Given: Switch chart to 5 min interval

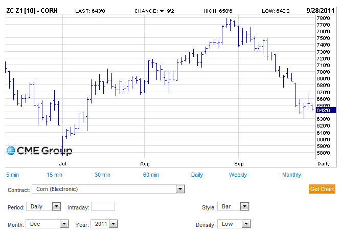Looking at the screenshot, I should [13, 175].
